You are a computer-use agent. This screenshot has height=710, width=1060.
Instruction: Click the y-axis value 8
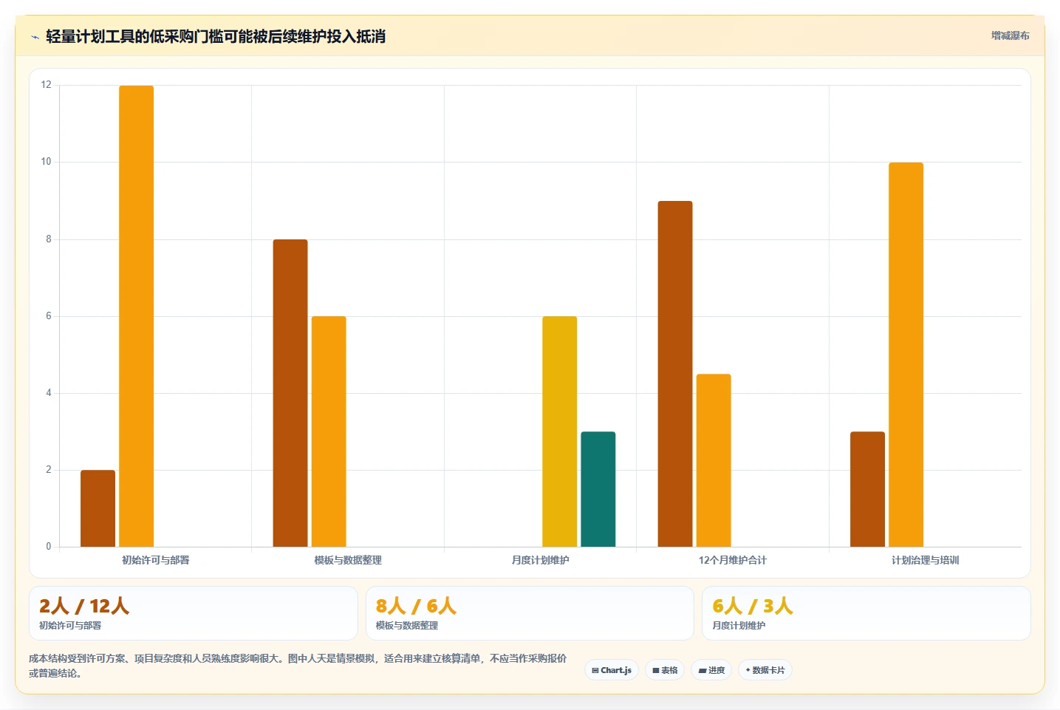(49, 239)
